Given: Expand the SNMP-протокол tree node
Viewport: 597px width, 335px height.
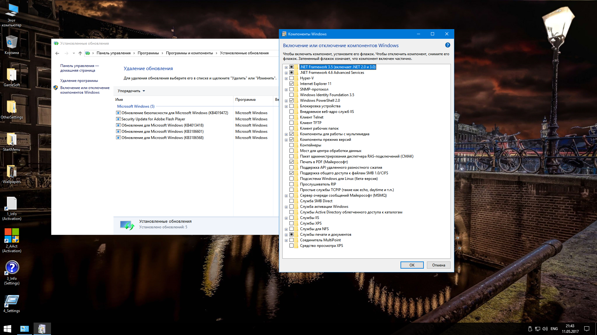Looking at the screenshot, I should (x=286, y=90).
